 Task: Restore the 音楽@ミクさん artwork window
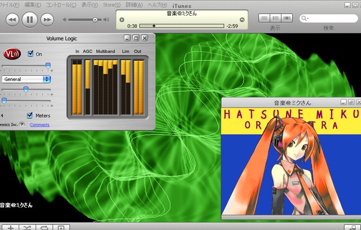tap(351, 102)
